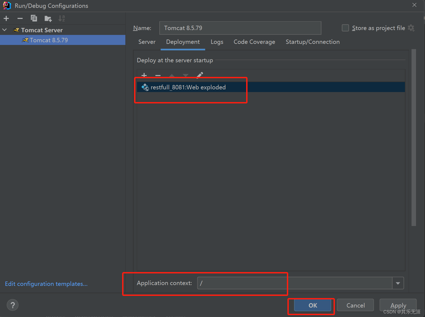Enable Store as project file
Screen dimensions: 425x317
(x=345, y=28)
